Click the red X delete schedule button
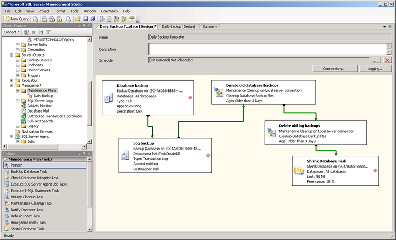Image resolution: width=396 pixels, height=240 pixels. [x=387, y=60]
